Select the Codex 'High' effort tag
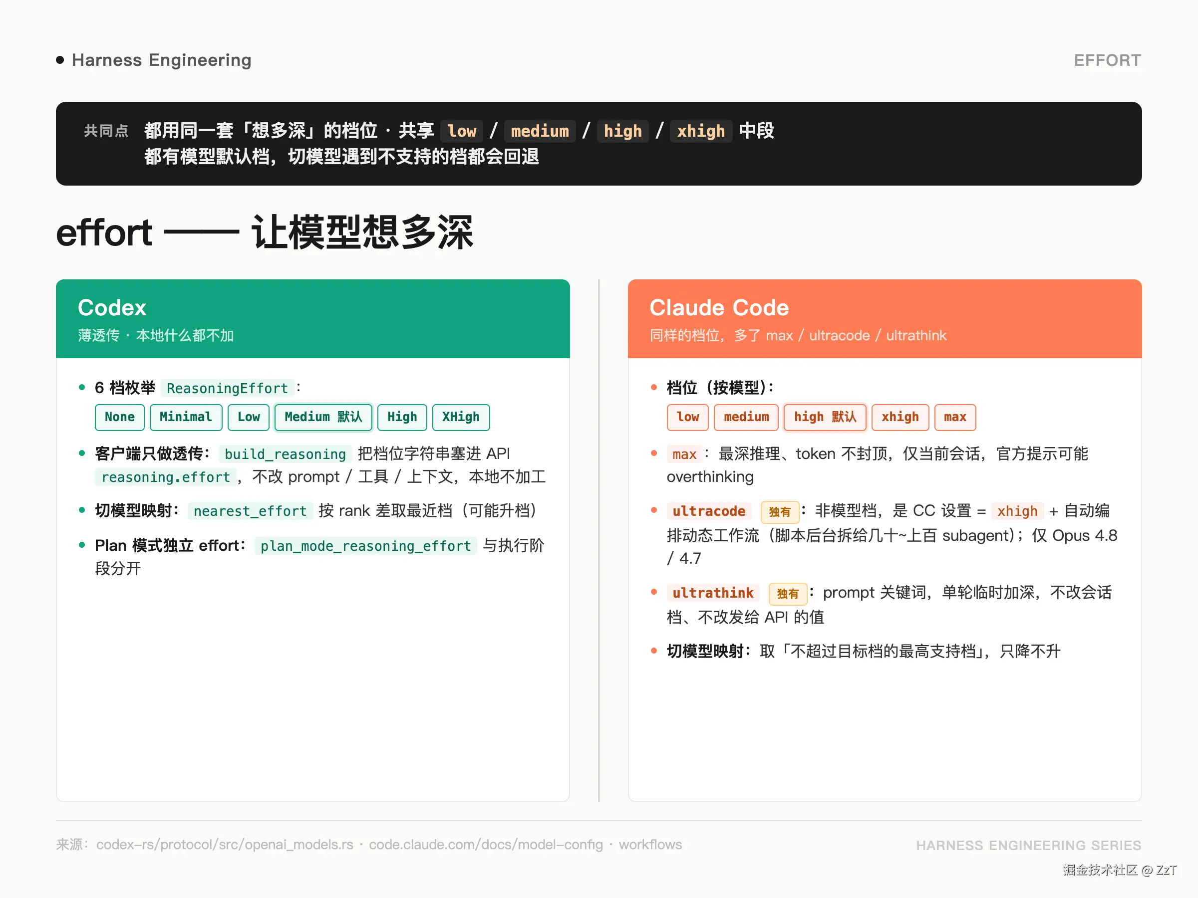Image resolution: width=1198 pixels, height=898 pixels. pos(402,418)
